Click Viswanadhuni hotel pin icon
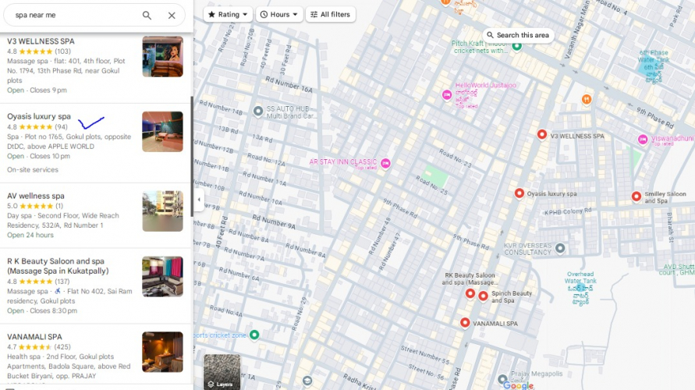Viewport: 695px width, 390px height. (x=643, y=140)
